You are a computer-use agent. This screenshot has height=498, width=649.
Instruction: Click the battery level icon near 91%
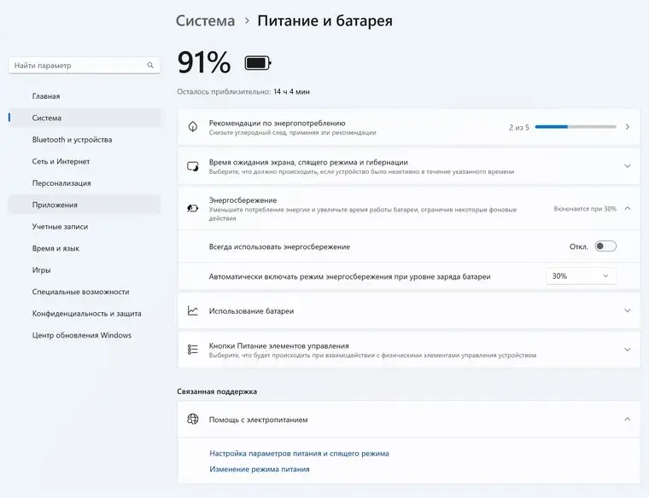[x=257, y=63]
